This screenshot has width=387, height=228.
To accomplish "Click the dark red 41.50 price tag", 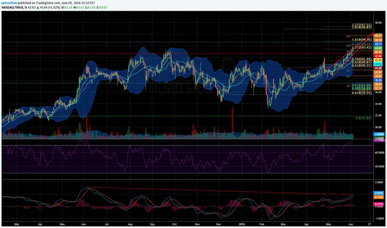I will [x=378, y=68].
